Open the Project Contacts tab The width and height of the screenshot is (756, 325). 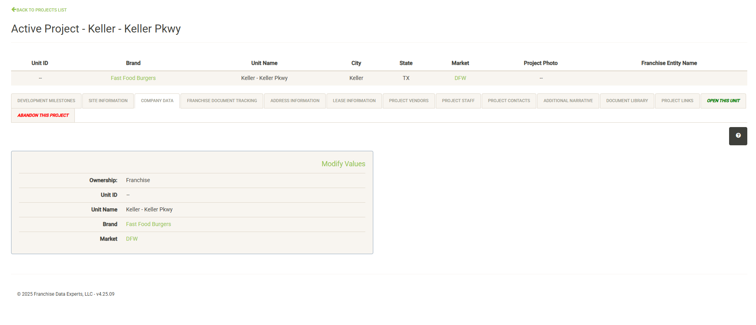coord(509,101)
